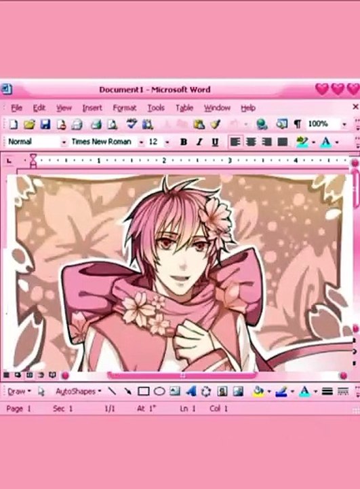Open the Draw menu dropdown
The height and width of the screenshot is (489, 360).
pyautogui.click(x=19, y=391)
